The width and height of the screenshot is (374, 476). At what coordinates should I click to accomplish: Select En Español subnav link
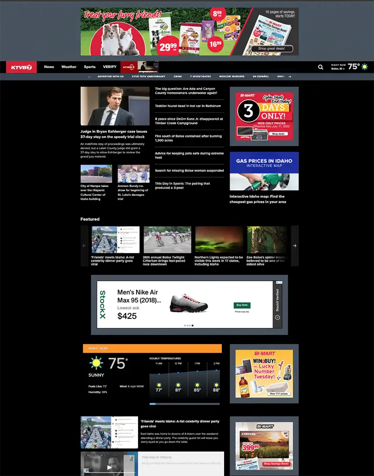pos(261,77)
